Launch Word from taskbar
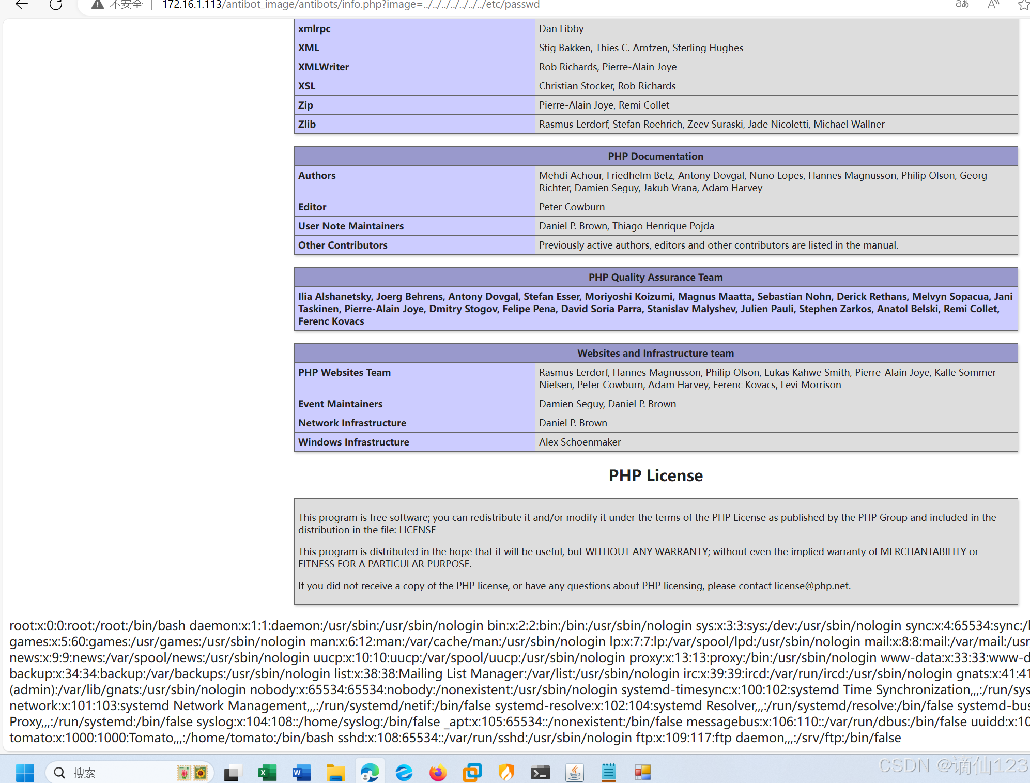 [301, 773]
